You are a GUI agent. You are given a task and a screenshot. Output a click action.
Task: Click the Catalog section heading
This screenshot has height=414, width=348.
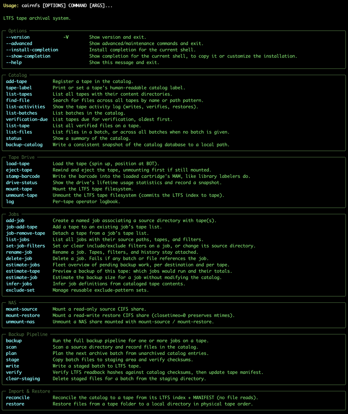17,75
